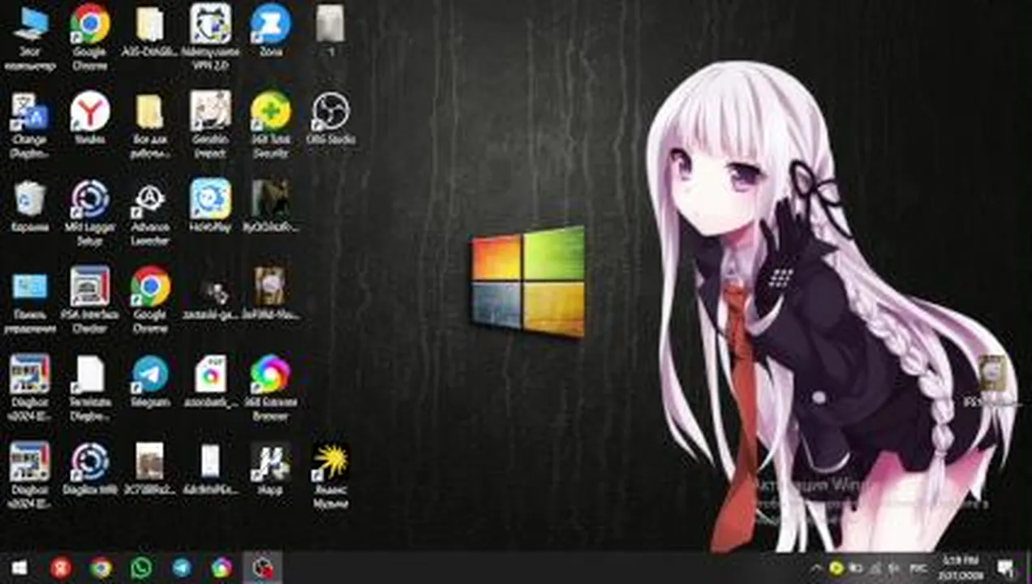Launch the Telegram desktop shortcut
Screen dimensions: 1032x584
150,381
